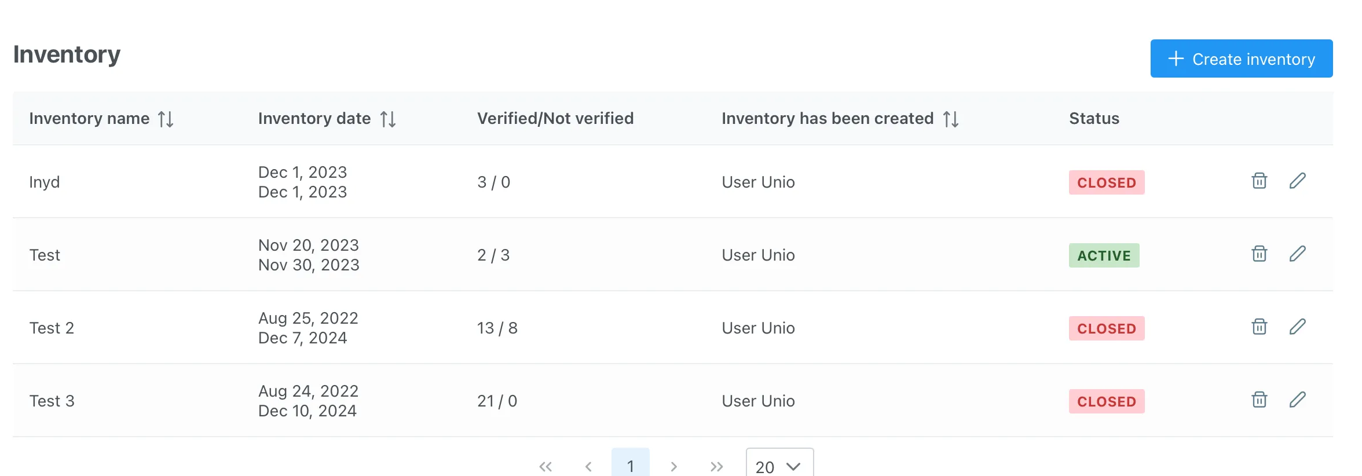
Task: Go to the next page arrow
Action: coord(673,466)
